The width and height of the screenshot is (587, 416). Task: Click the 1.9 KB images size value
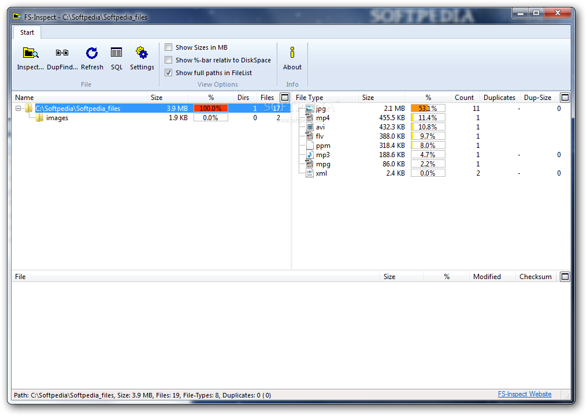click(x=178, y=118)
